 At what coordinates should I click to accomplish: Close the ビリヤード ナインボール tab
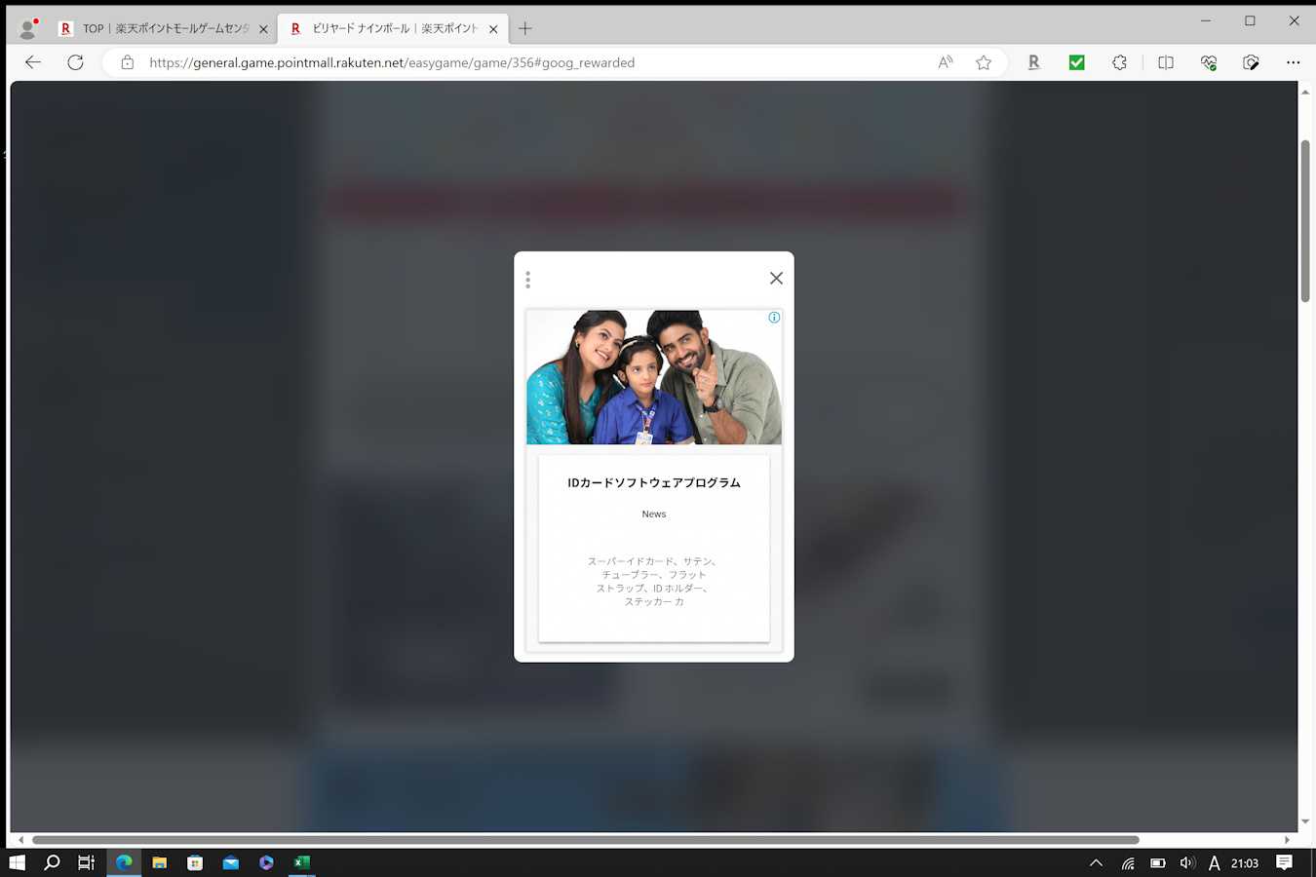[493, 29]
